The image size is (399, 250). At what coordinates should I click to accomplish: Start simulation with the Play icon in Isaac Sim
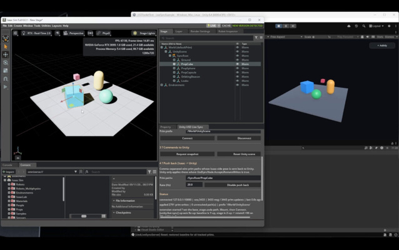pyautogui.click(x=6, y=87)
